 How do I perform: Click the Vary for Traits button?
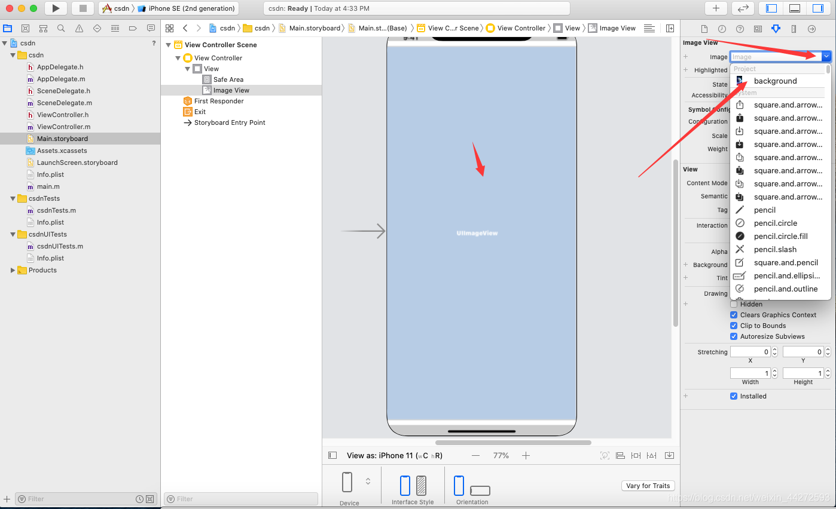point(648,486)
